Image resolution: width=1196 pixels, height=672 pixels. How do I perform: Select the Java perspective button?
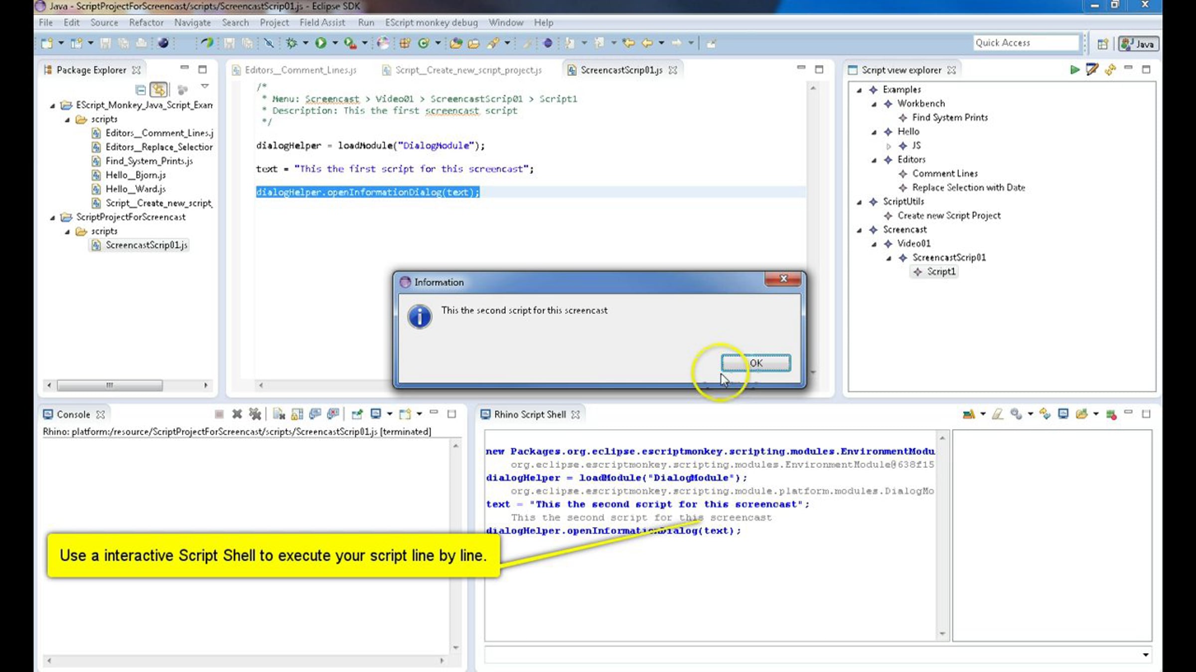tap(1138, 44)
